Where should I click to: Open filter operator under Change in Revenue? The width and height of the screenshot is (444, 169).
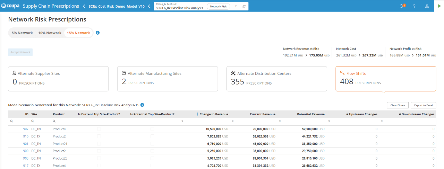tap(182, 121)
